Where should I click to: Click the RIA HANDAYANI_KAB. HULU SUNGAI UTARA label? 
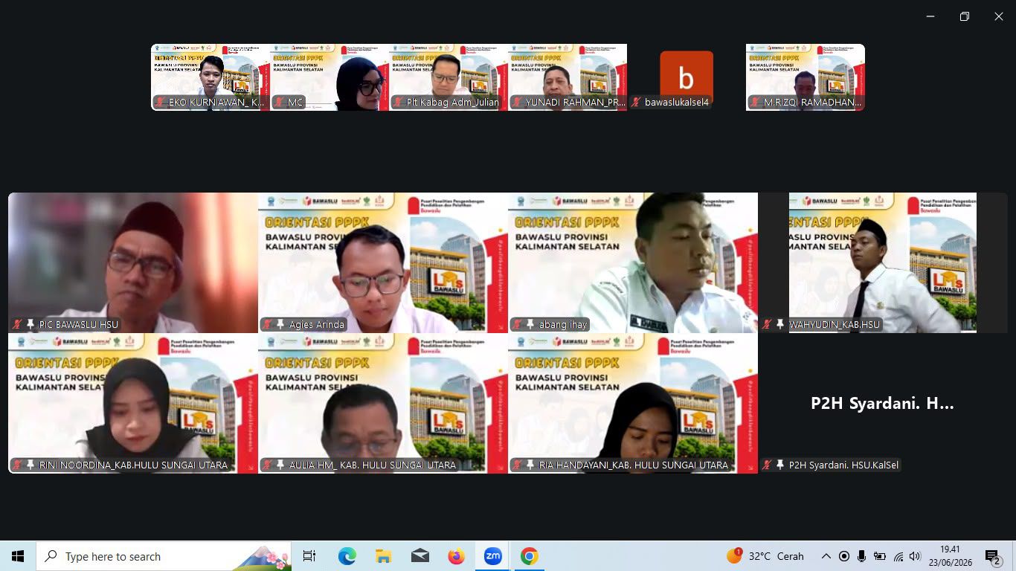(633, 465)
